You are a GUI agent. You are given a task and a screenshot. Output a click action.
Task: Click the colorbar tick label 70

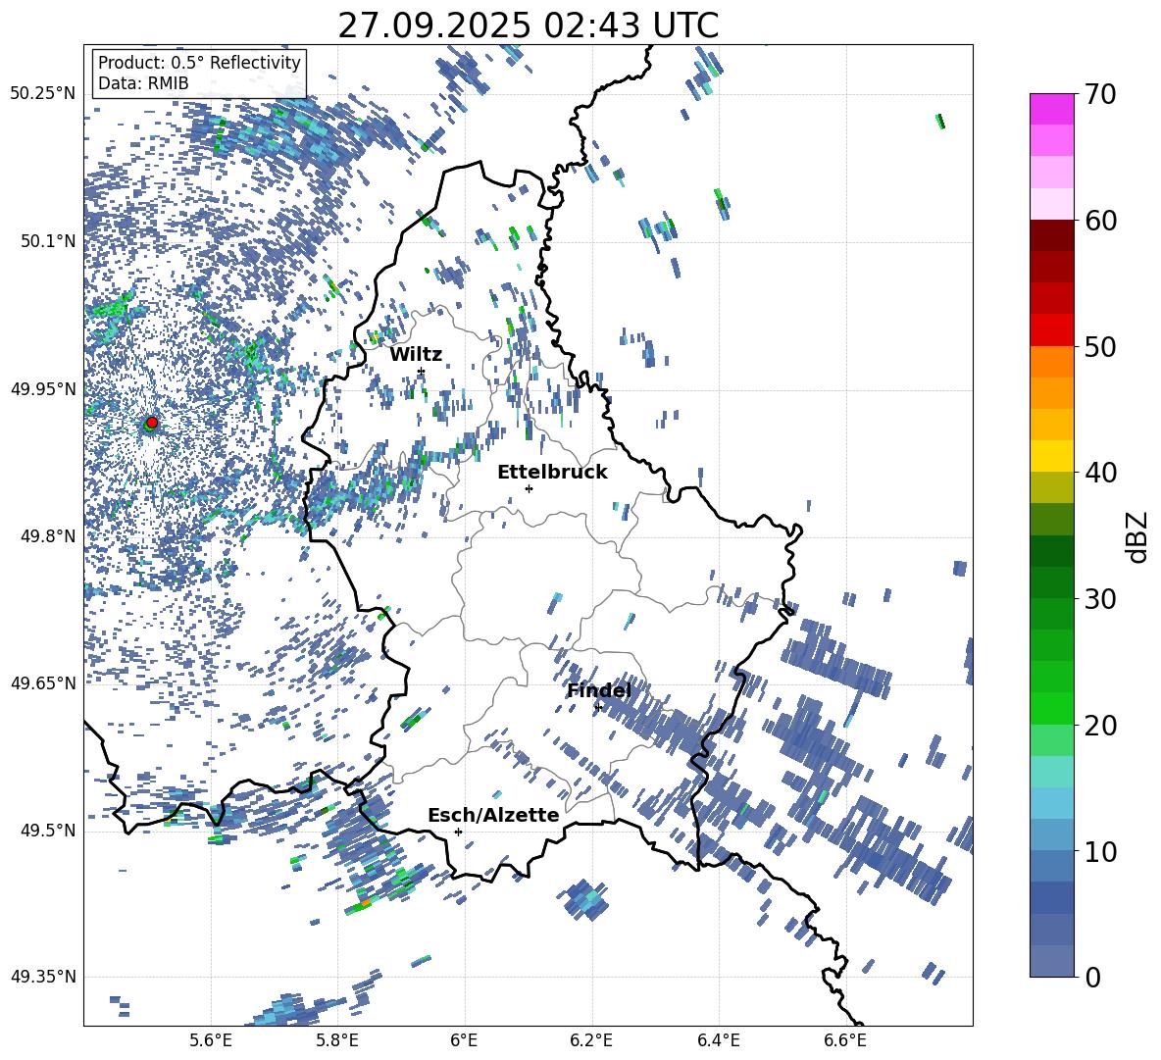click(1100, 94)
